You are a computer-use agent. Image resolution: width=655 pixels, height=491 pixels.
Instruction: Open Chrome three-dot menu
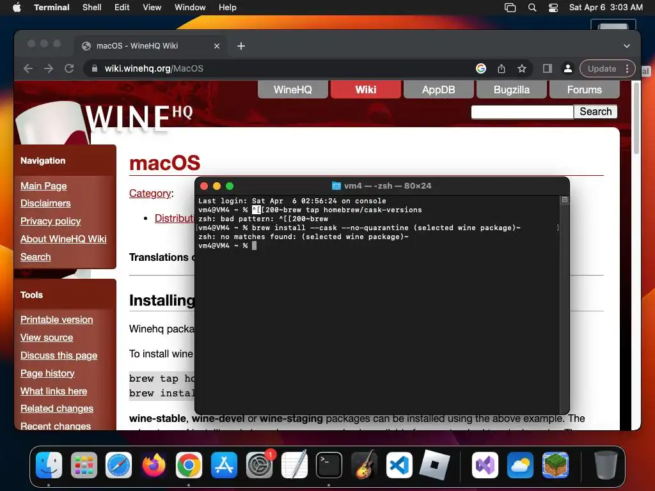[627, 68]
